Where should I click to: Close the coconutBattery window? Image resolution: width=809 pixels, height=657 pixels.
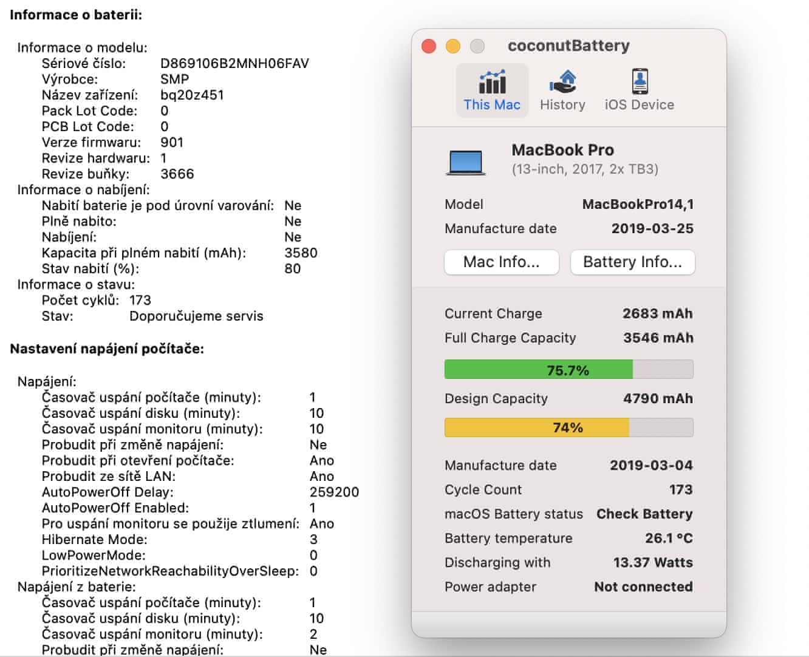(x=429, y=46)
